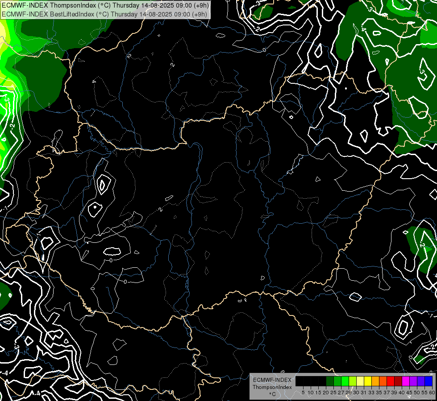Choose the indigo 50–55 legend swatch

click(421, 381)
